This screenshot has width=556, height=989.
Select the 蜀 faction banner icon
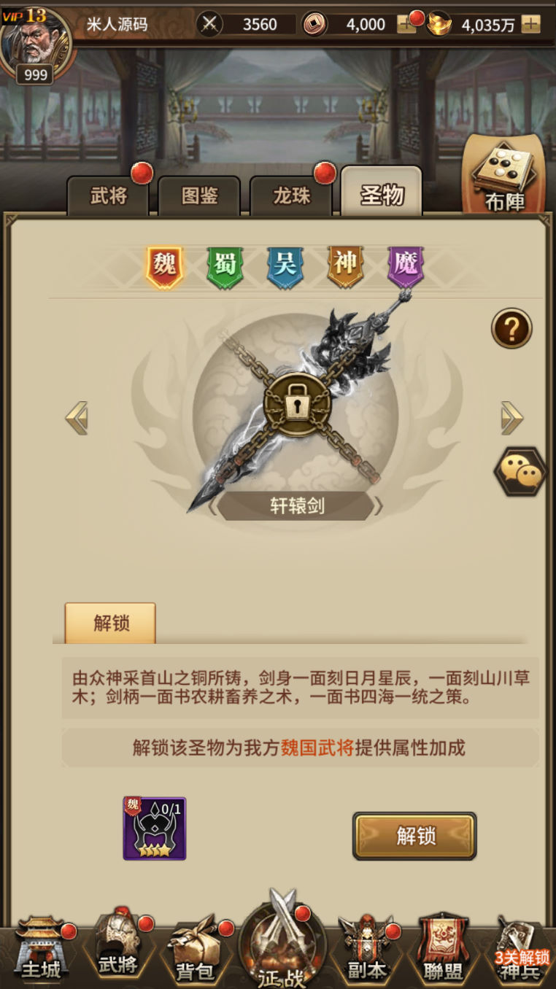[225, 267]
